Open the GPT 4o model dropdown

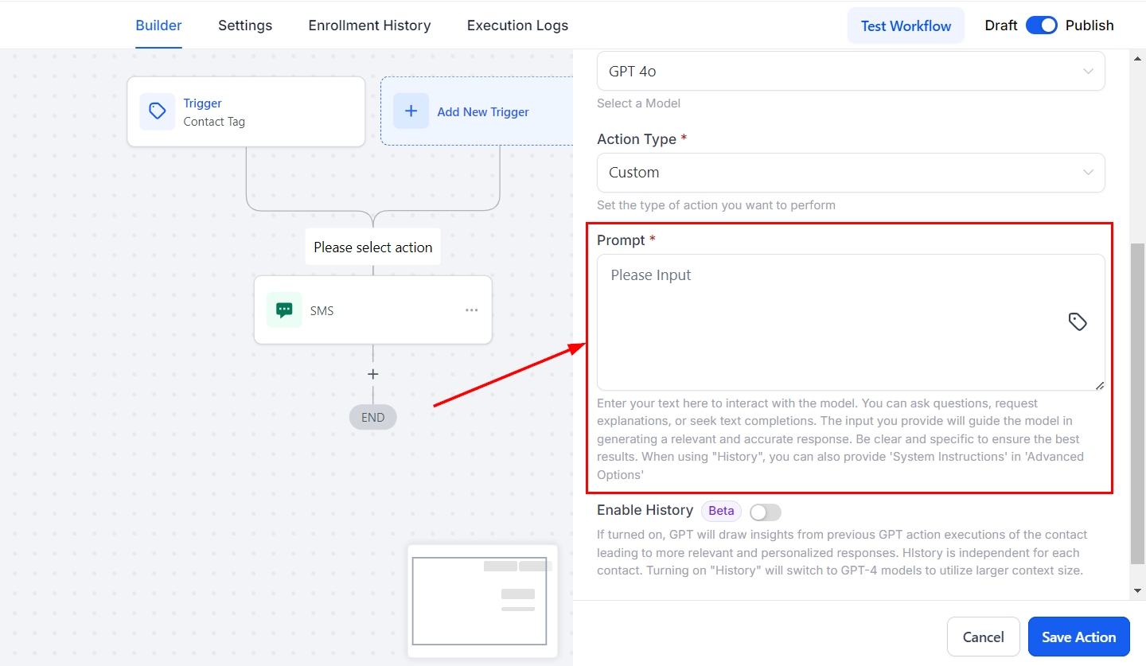(850, 72)
